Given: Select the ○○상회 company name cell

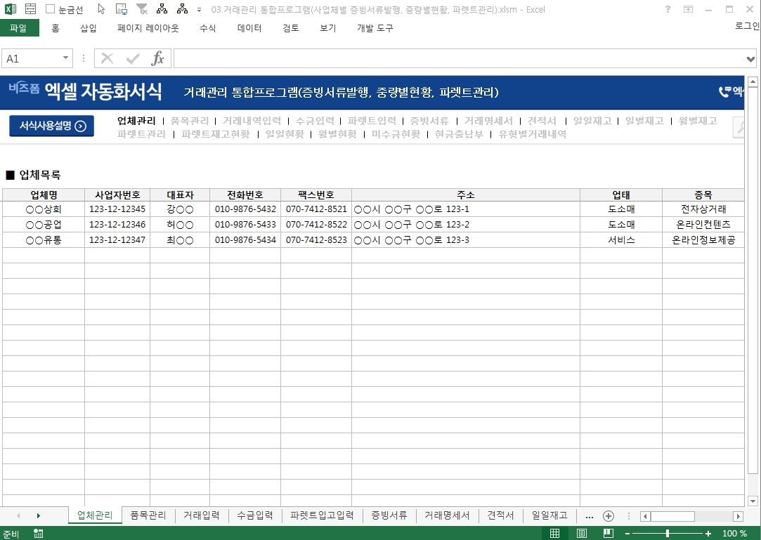Looking at the screenshot, I should (x=44, y=209).
